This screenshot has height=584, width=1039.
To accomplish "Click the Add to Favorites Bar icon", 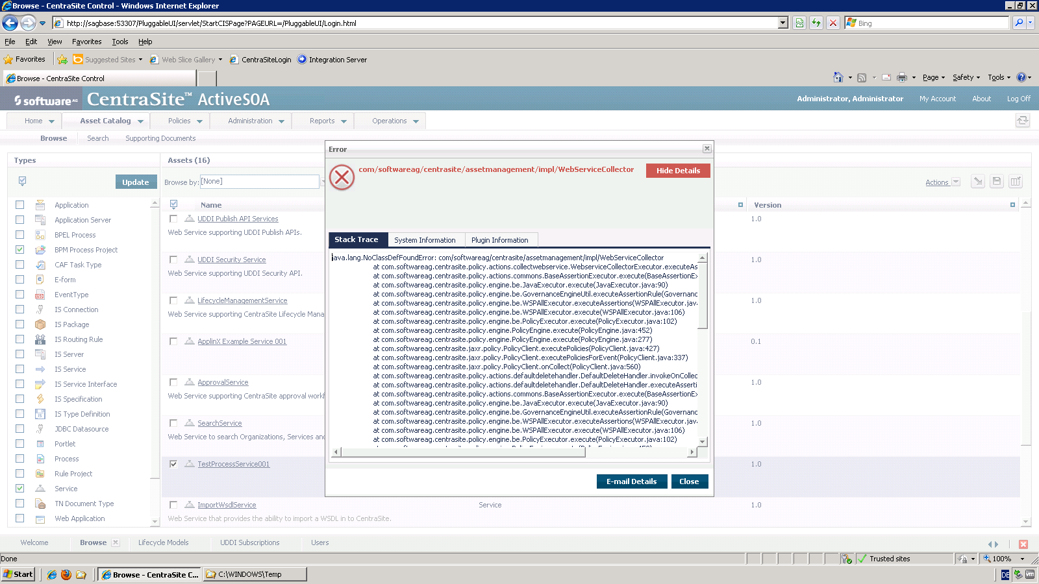I will pyautogui.click(x=62, y=59).
